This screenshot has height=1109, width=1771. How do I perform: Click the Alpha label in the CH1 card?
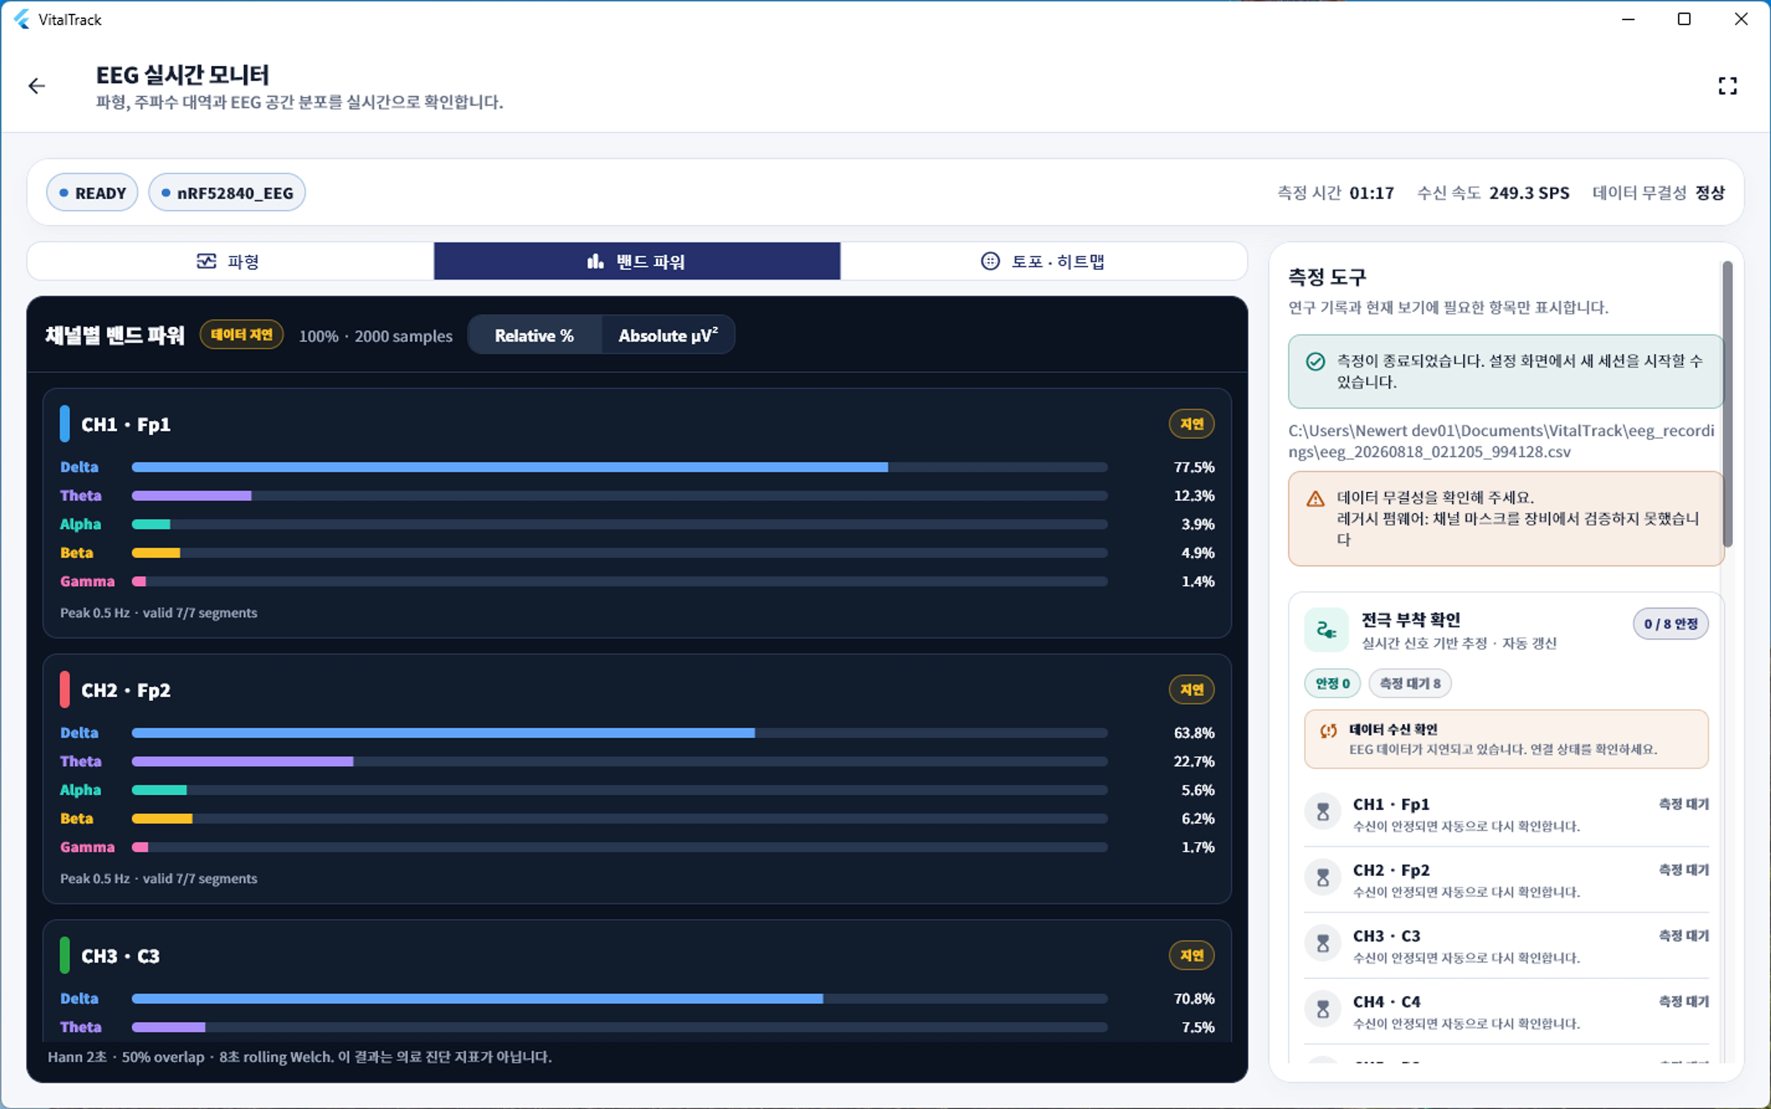(81, 524)
